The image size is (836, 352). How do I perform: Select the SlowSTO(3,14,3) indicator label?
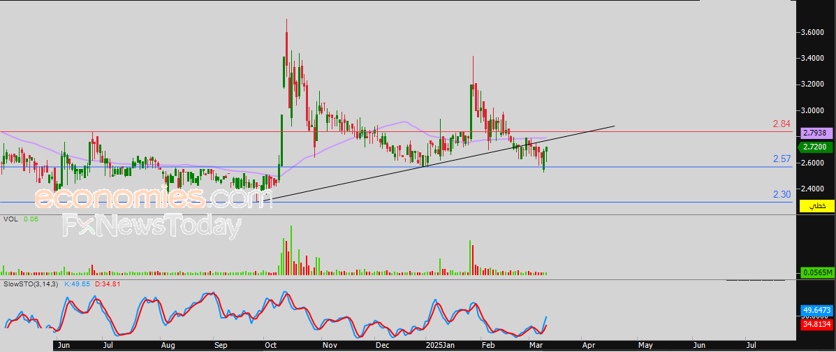(x=31, y=284)
